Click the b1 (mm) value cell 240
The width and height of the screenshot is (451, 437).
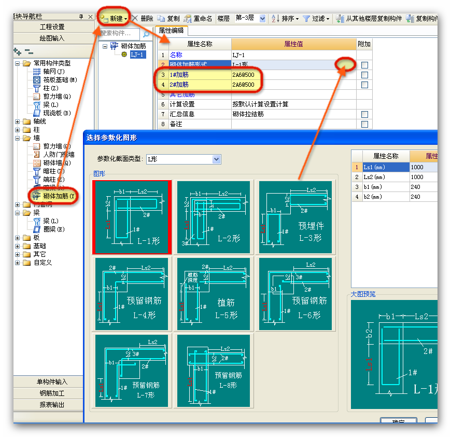[424, 187]
